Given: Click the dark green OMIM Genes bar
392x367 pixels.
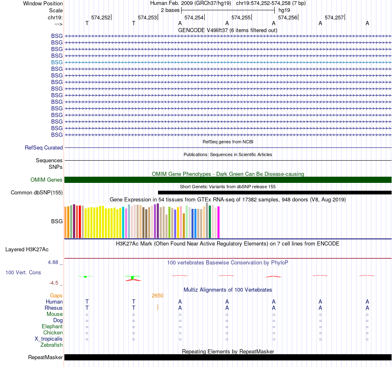Looking at the screenshot, I should click(x=228, y=180).
